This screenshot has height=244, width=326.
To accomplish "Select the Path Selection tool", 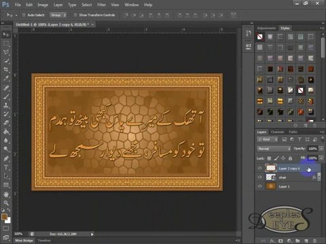I will click(x=6, y=176).
